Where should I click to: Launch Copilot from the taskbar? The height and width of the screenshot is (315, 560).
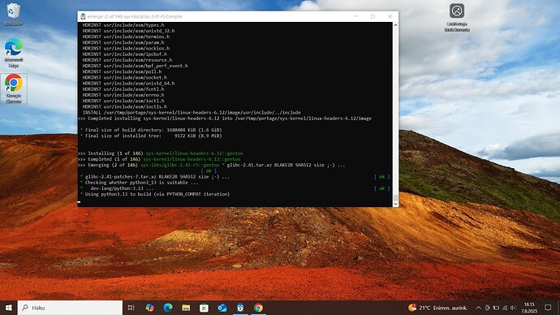tap(149, 308)
